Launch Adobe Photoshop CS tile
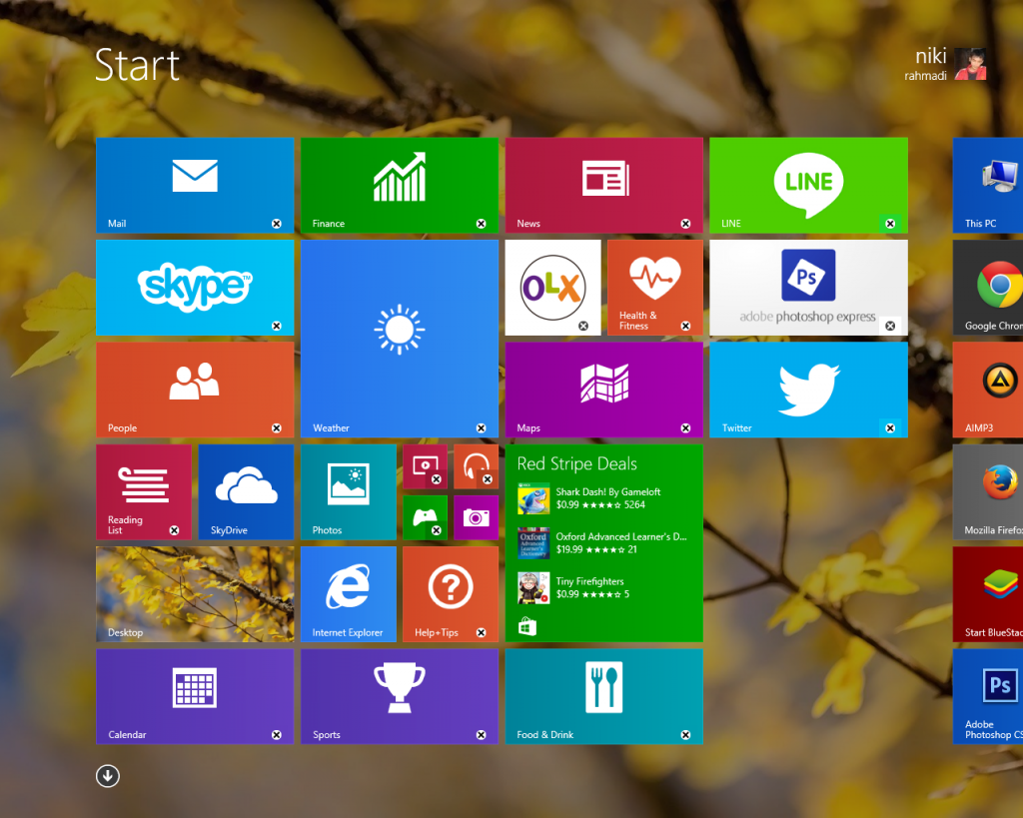This screenshot has width=1023, height=818. click(x=988, y=697)
